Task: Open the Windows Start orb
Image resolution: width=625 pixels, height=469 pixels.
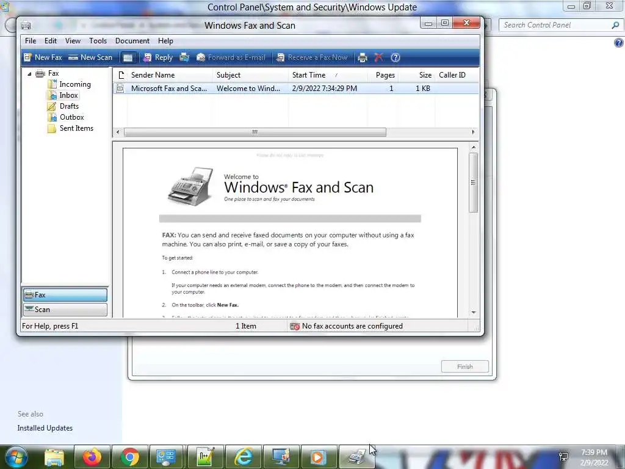Action: [x=16, y=457]
